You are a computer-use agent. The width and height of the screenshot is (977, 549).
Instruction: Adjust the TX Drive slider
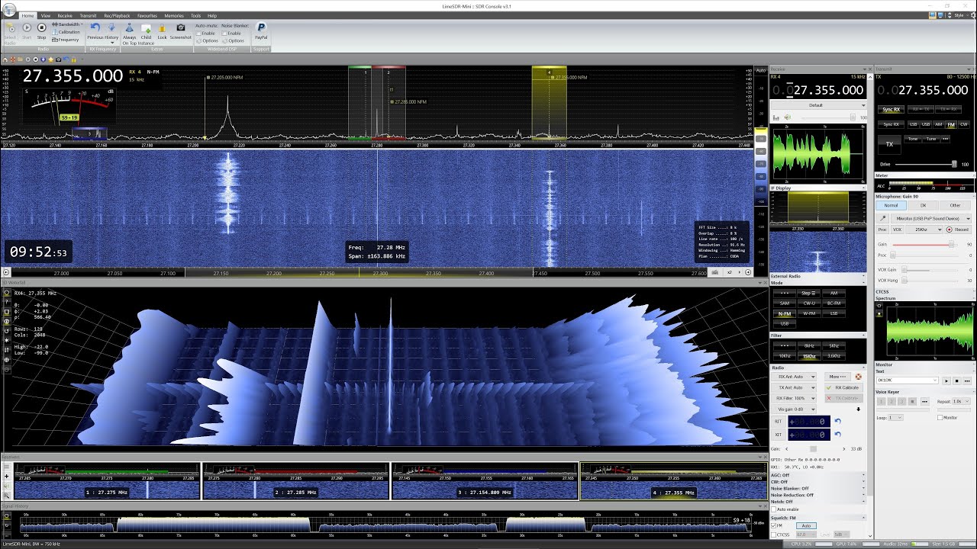[x=955, y=164]
